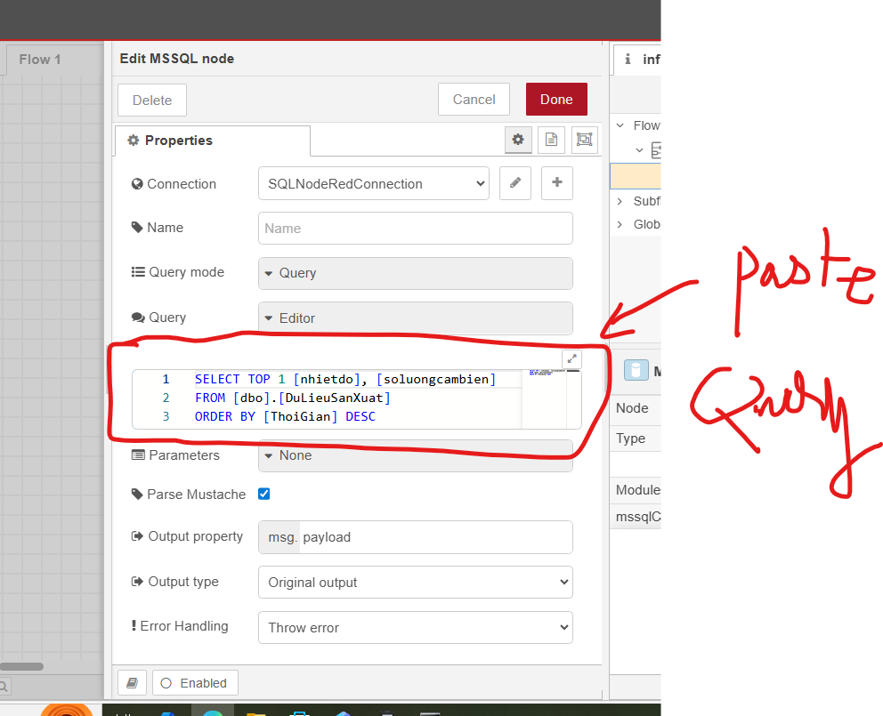Viewport: 883px width, 716px height.
Task: Open node appearance tab icon
Action: pyautogui.click(x=584, y=140)
